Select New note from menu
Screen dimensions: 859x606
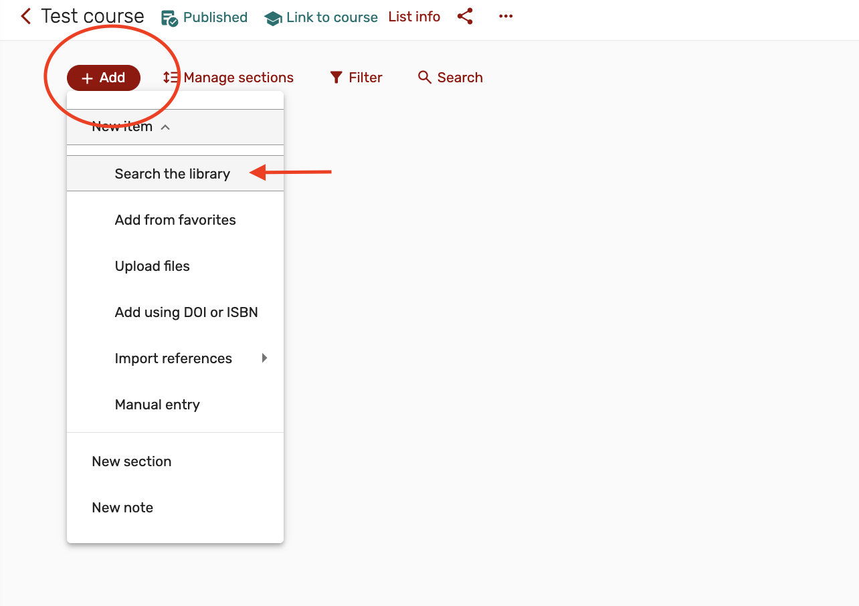click(122, 508)
